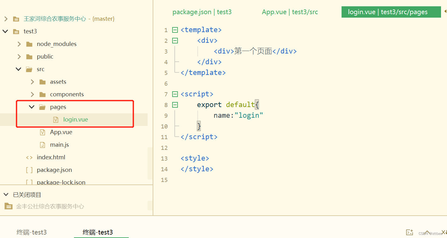Fold the div block on line 2
This screenshot has width=447, height=238.
175,41
